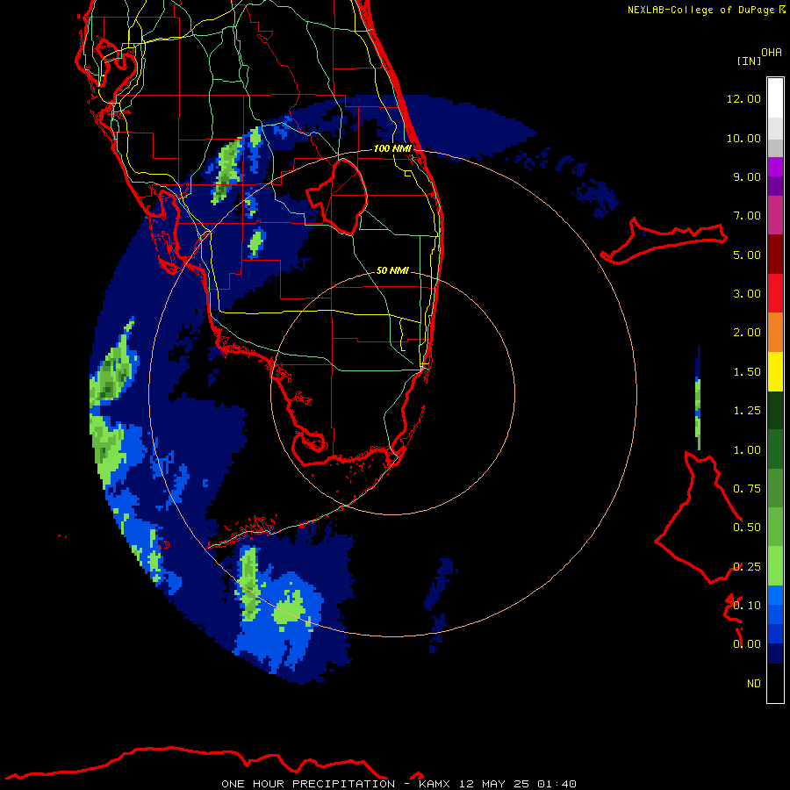Click the 7.00 legend value
Image resolution: width=790 pixels, height=790 pixels.
(747, 216)
